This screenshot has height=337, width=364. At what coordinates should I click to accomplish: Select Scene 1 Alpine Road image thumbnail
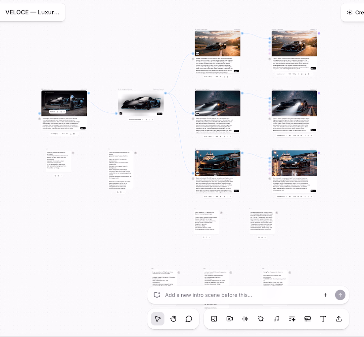coord(217,43)
